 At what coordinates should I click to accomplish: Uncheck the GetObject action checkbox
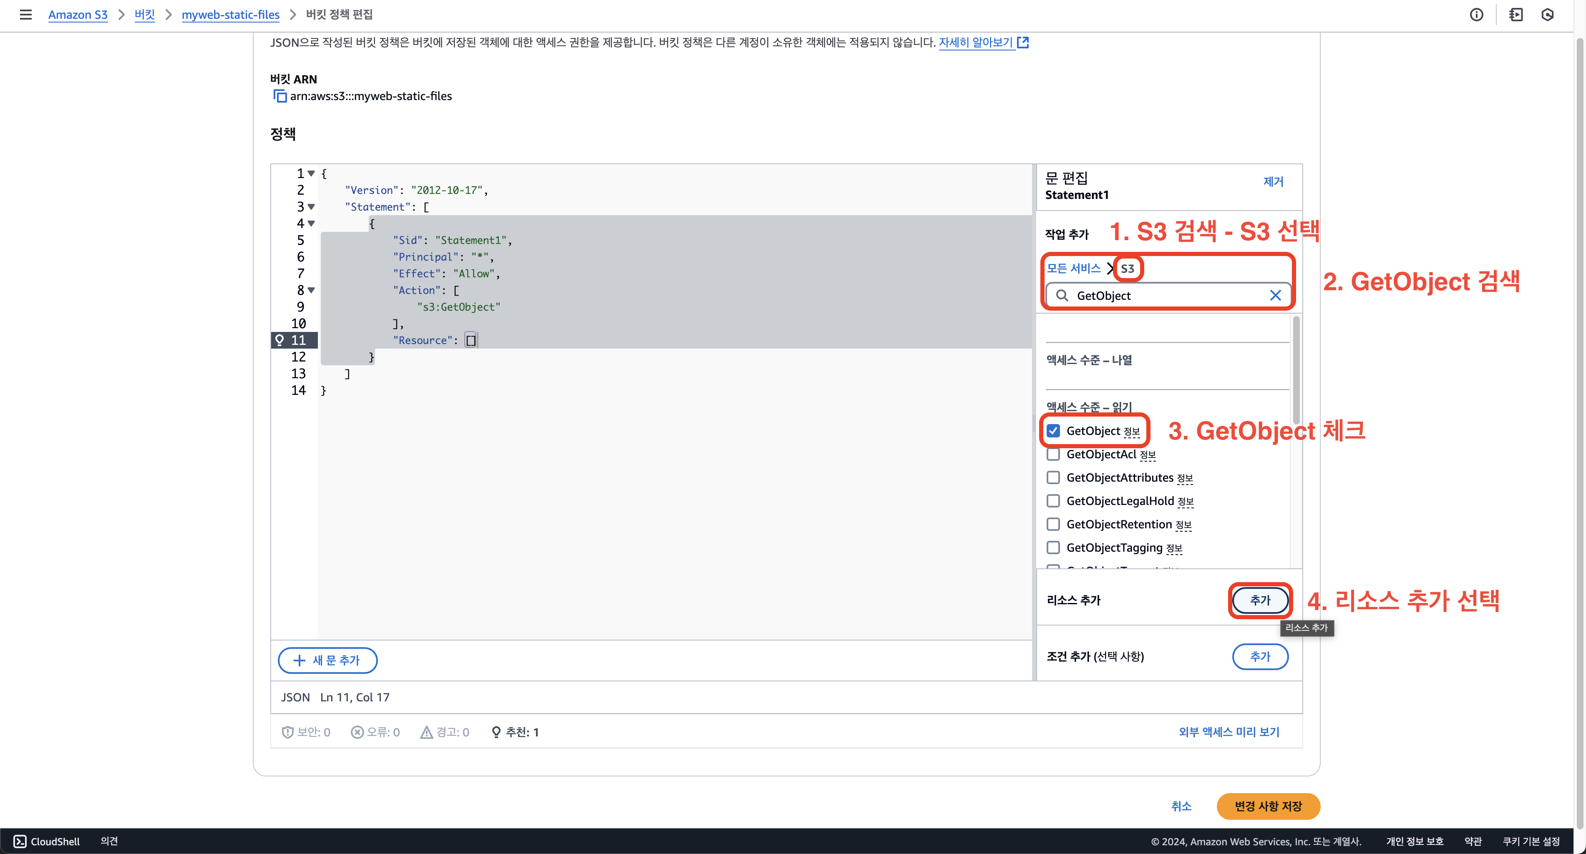[1053, 431]
